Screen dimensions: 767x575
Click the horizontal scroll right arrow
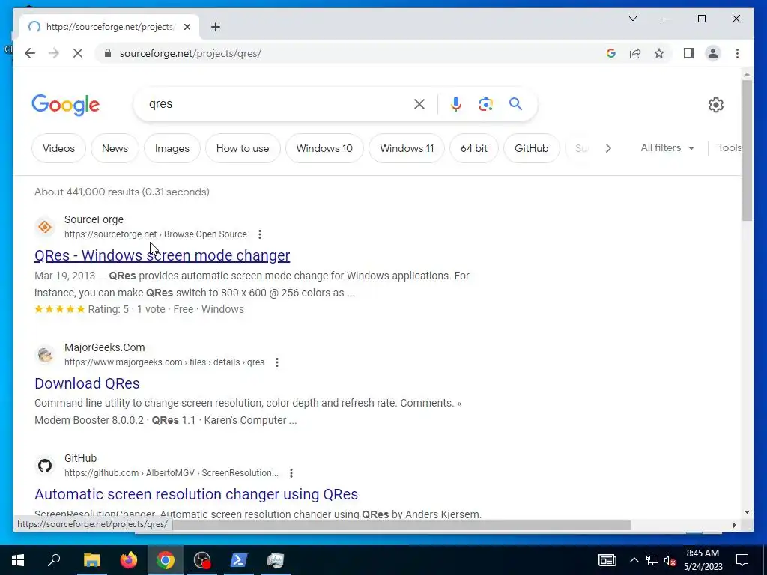pyautogui.click(x=734, y=525)
